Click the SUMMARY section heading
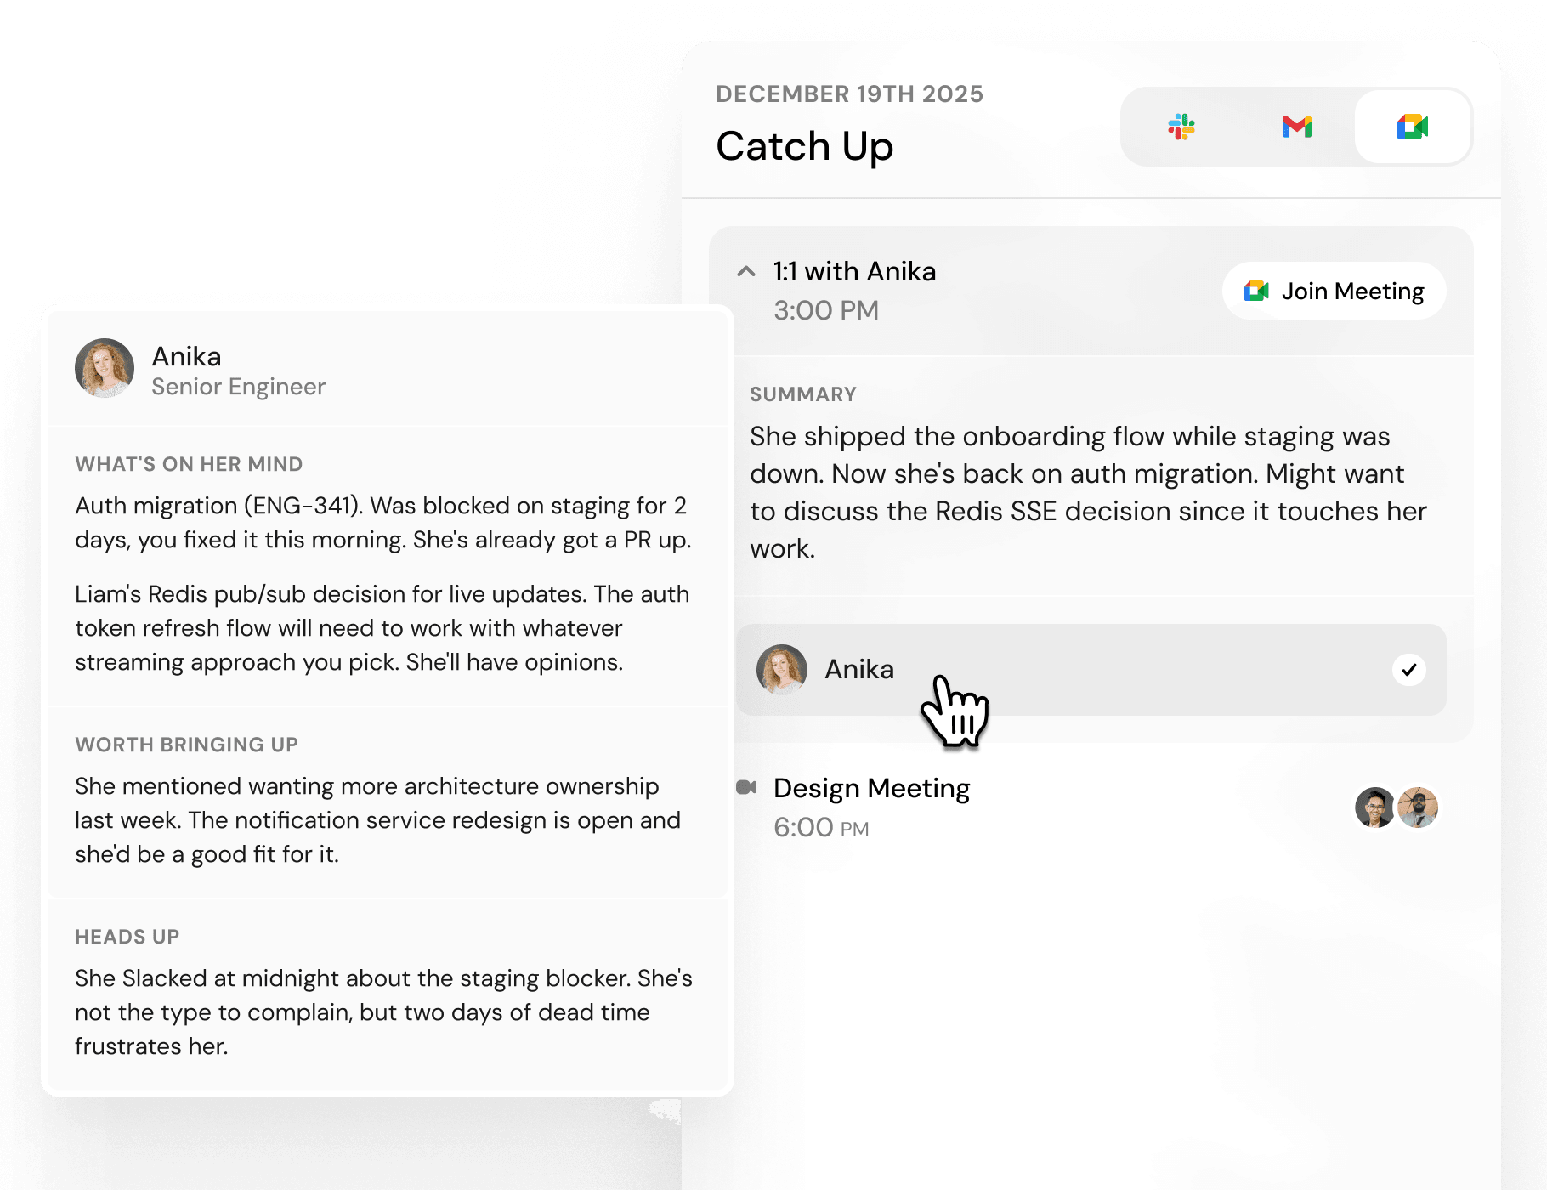 pos(802,394)
